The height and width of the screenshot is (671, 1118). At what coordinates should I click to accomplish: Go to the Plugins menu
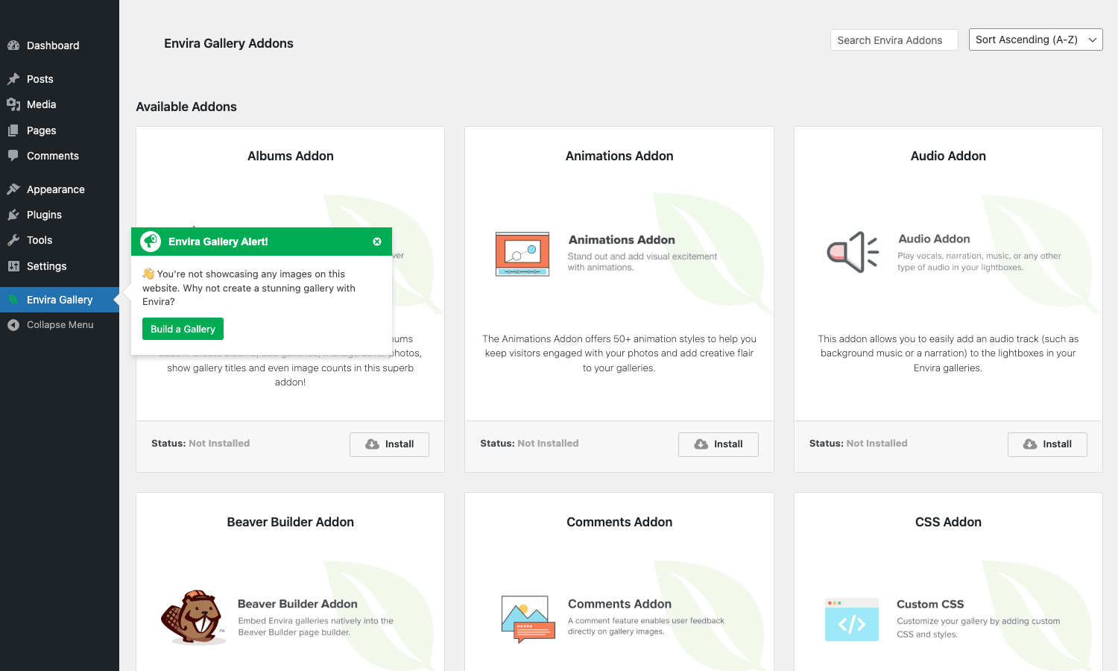point(60,215)
